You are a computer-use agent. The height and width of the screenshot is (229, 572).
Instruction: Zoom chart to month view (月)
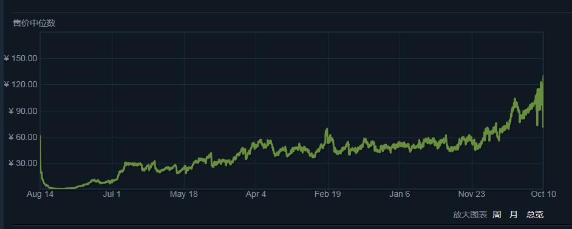click(513, 214)
